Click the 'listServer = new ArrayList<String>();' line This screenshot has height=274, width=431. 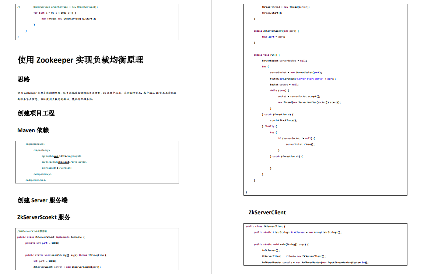pyautogui.click(x=298, y=232)
